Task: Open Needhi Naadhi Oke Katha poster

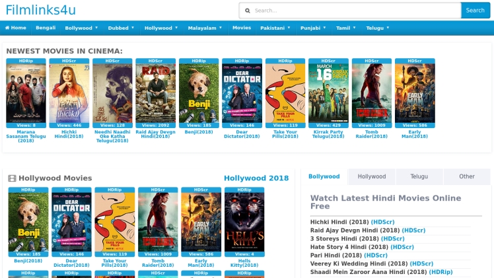Action: (x=112, y=93)
